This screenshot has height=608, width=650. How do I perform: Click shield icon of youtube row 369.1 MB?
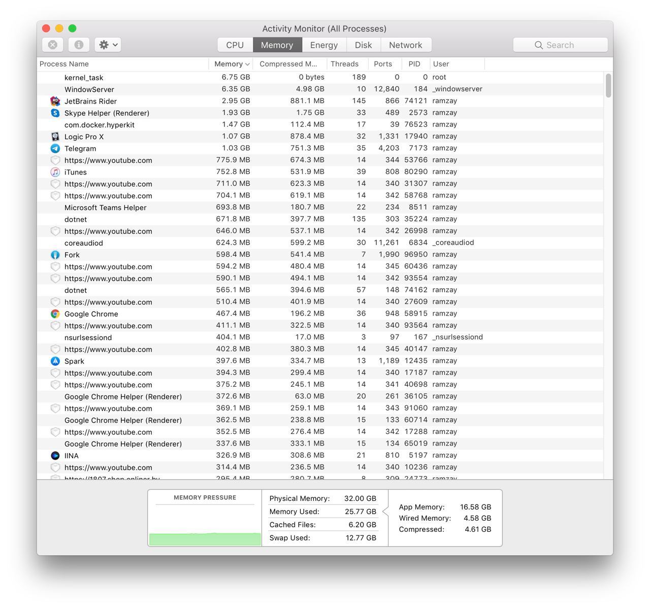(55, 408)
